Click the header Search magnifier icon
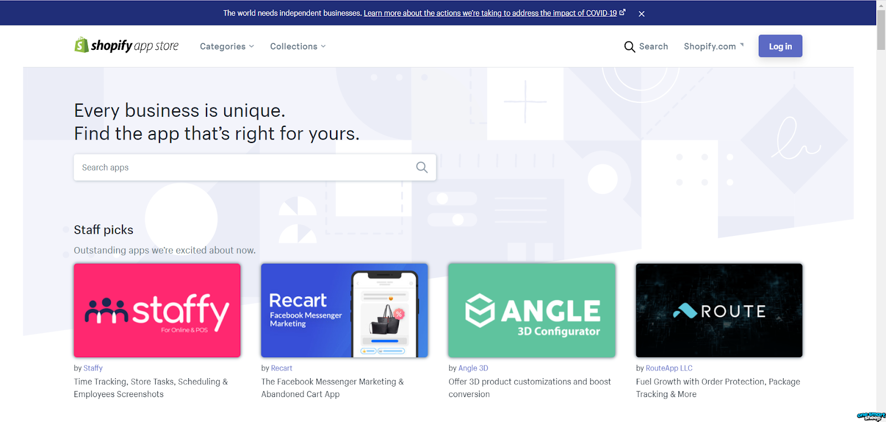Viewport: 886px width, 422px height. tap(630, 47)
